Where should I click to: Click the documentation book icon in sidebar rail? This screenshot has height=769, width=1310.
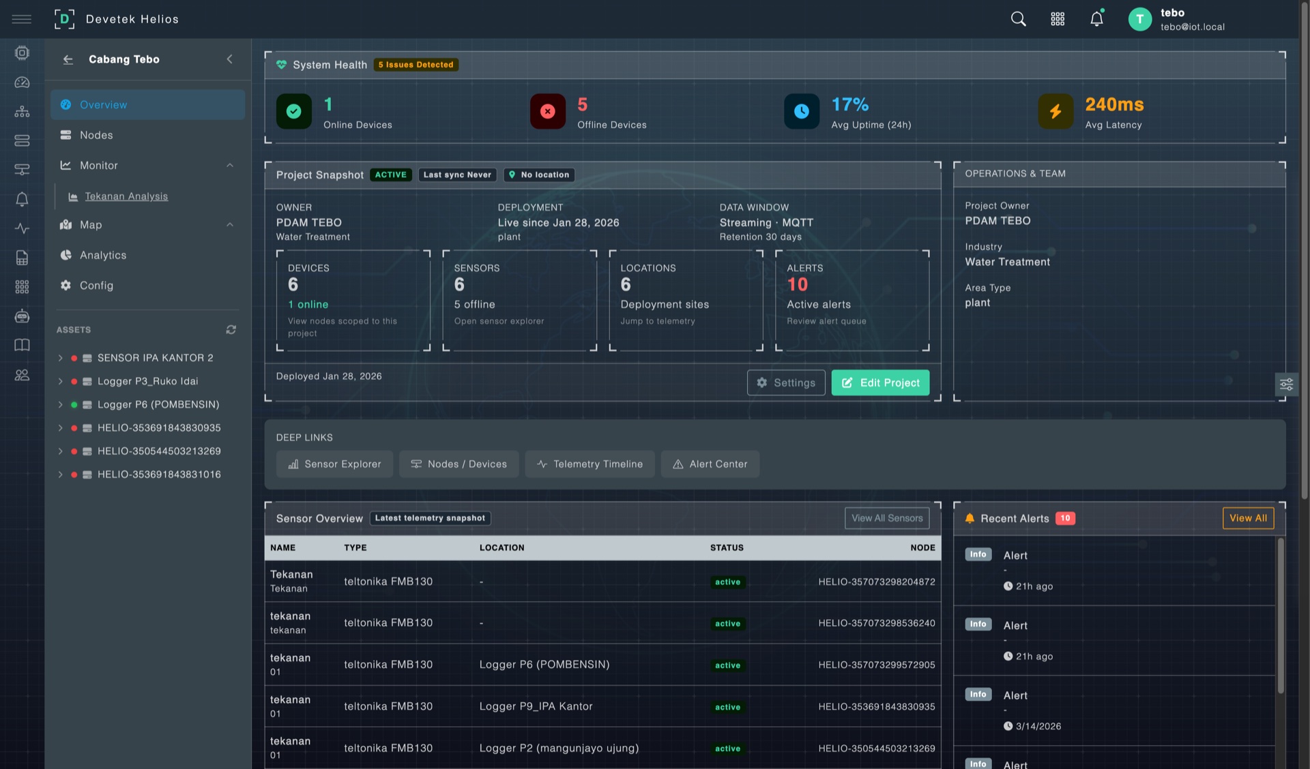[x=22, y=345]
